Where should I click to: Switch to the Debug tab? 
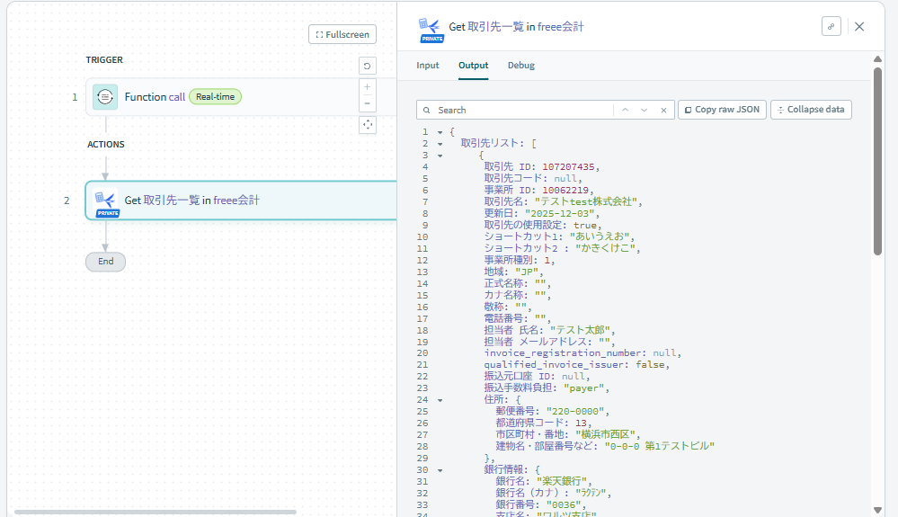[x=521, y=66]
